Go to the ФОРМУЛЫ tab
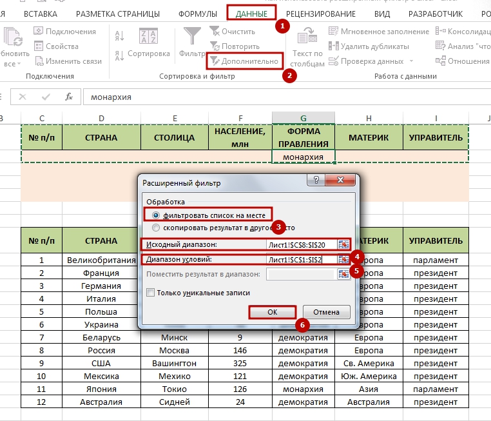This screenshot has height=421, width=491. pos(198,14)
